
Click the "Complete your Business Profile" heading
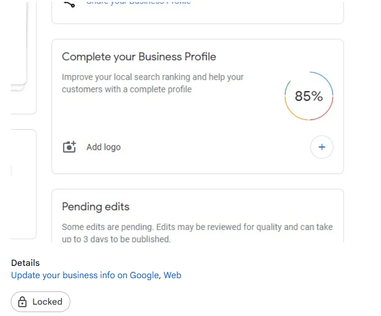tap(139, 57)
